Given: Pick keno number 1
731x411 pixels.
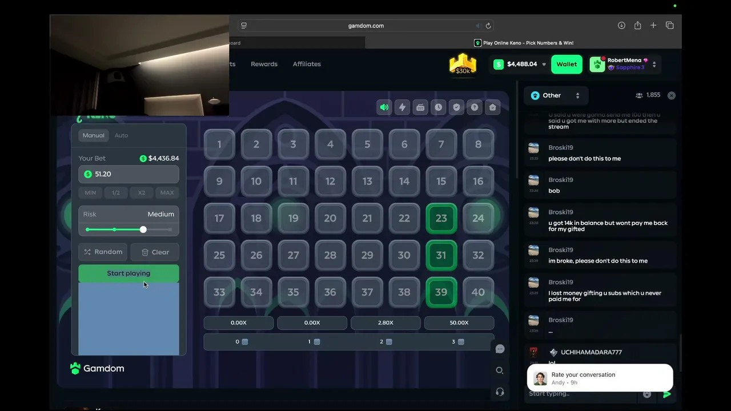Looking at the screenshot, I should tap(219, 144).
